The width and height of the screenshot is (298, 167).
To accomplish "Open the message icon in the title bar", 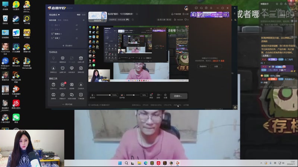I will click(x=196, y=8).
